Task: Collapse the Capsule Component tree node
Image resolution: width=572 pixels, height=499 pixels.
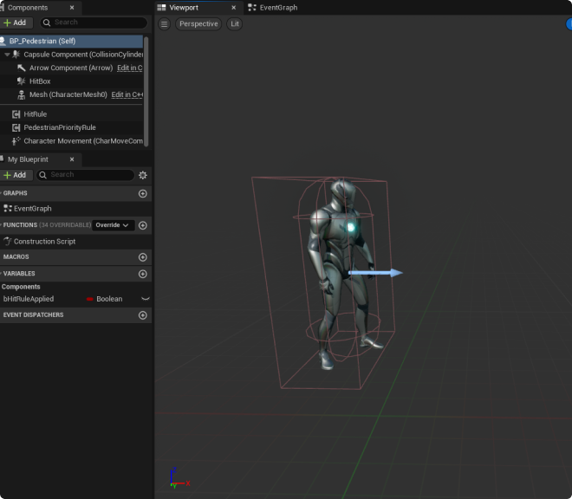Action: (8, 55)
